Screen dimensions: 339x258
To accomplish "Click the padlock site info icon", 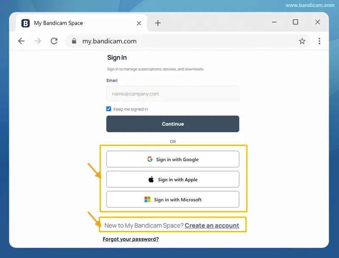I will (x=74, y=41).
